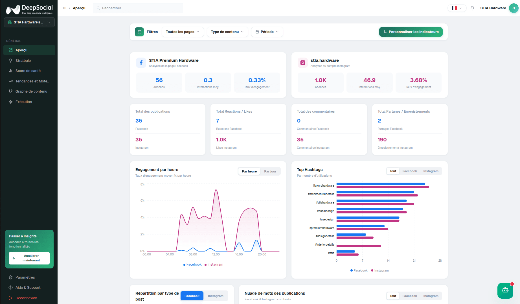
Task: Click the #stiahardware hashtag label
Action: tap(325, 202)
